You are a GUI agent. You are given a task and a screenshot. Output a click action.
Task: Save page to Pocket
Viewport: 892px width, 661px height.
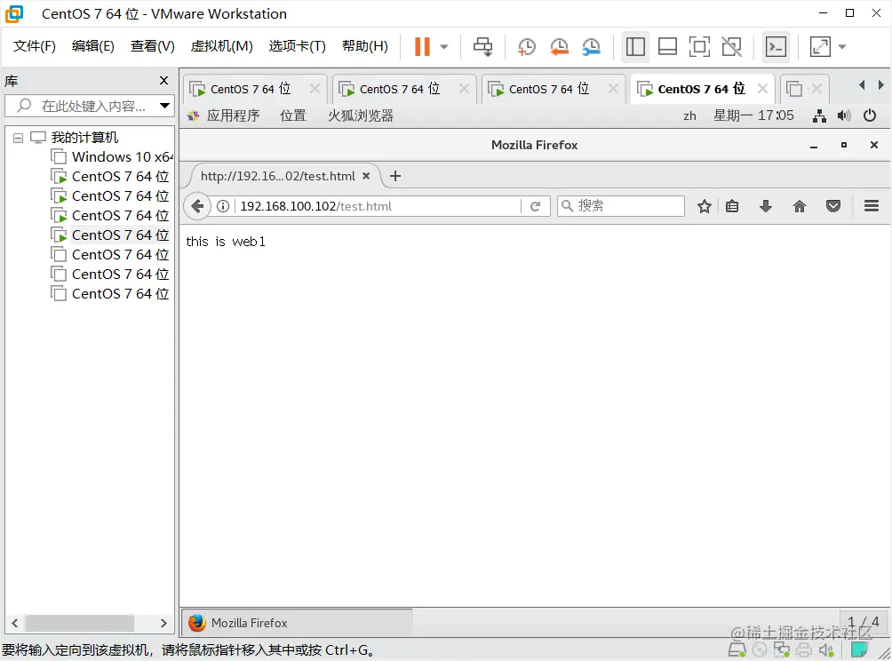[x=833, y=206]
